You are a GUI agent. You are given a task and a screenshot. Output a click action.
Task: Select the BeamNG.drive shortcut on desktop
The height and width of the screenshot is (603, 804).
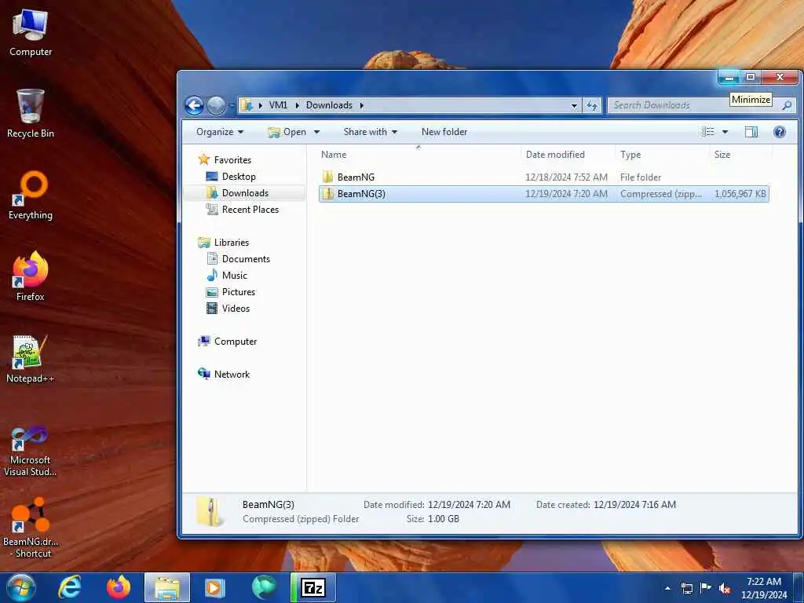31,528
